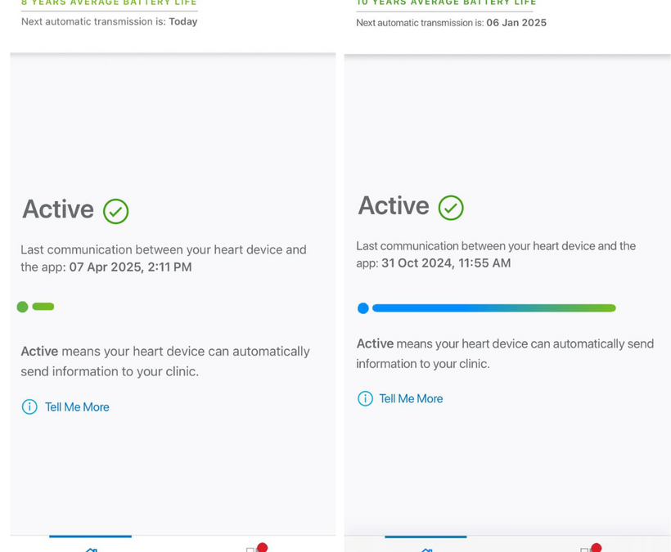Tap info circle icon on the 8-year battery screen

29,406
